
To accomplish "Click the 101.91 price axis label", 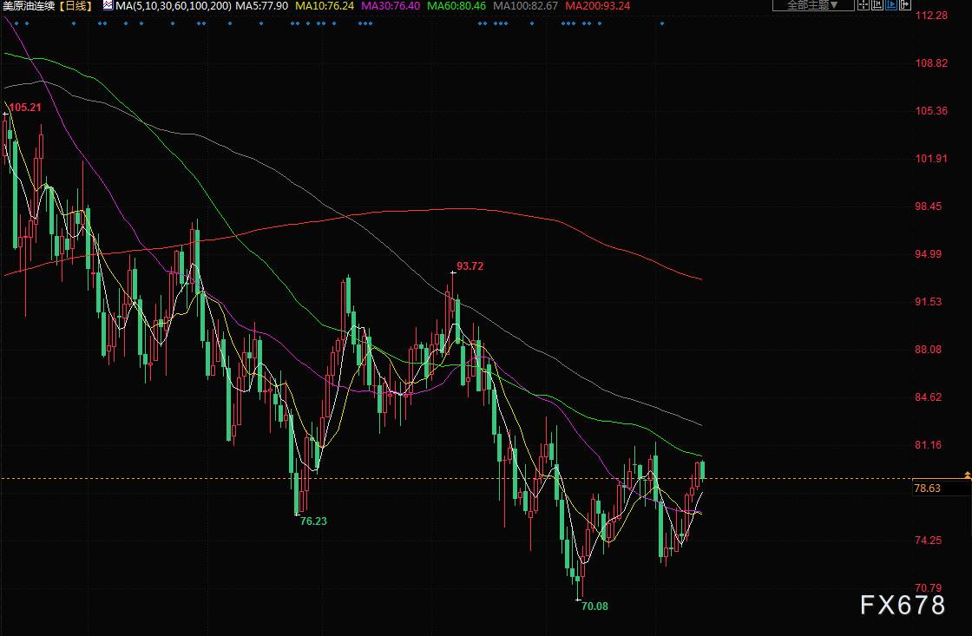I will (x=931, y=159).
